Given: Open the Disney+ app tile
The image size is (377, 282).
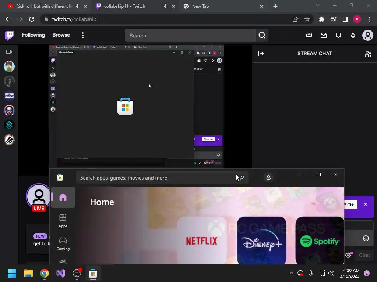Looking at the screenshot, I should [262, 241].
